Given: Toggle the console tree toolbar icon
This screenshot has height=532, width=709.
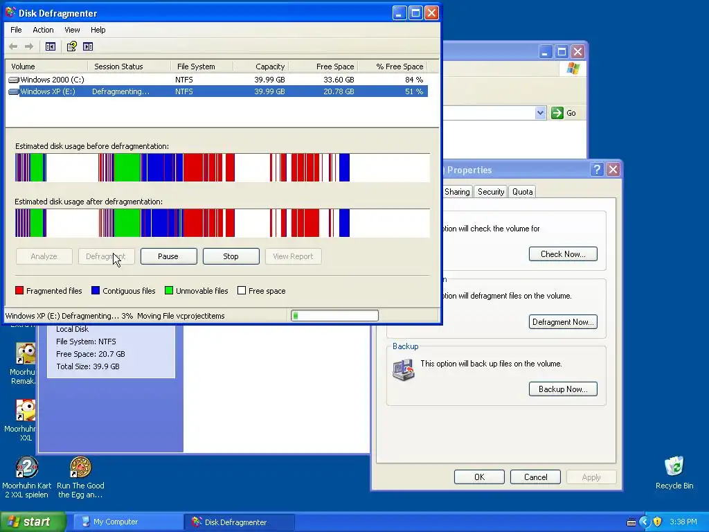Looking at the screenshot, I should tap(50, 46).
